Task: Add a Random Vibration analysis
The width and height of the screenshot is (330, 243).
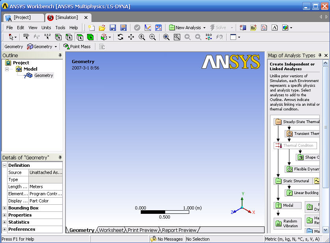Action: tap(288, 223)
